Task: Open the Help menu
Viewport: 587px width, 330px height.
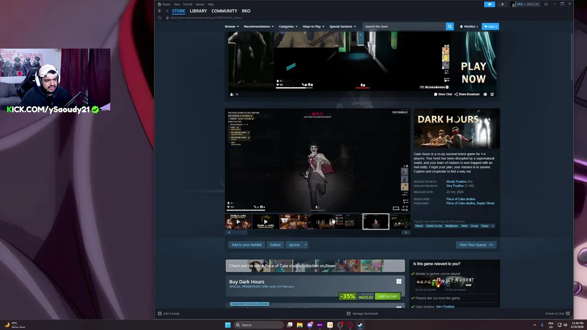Action: click(x=210, y=4)
